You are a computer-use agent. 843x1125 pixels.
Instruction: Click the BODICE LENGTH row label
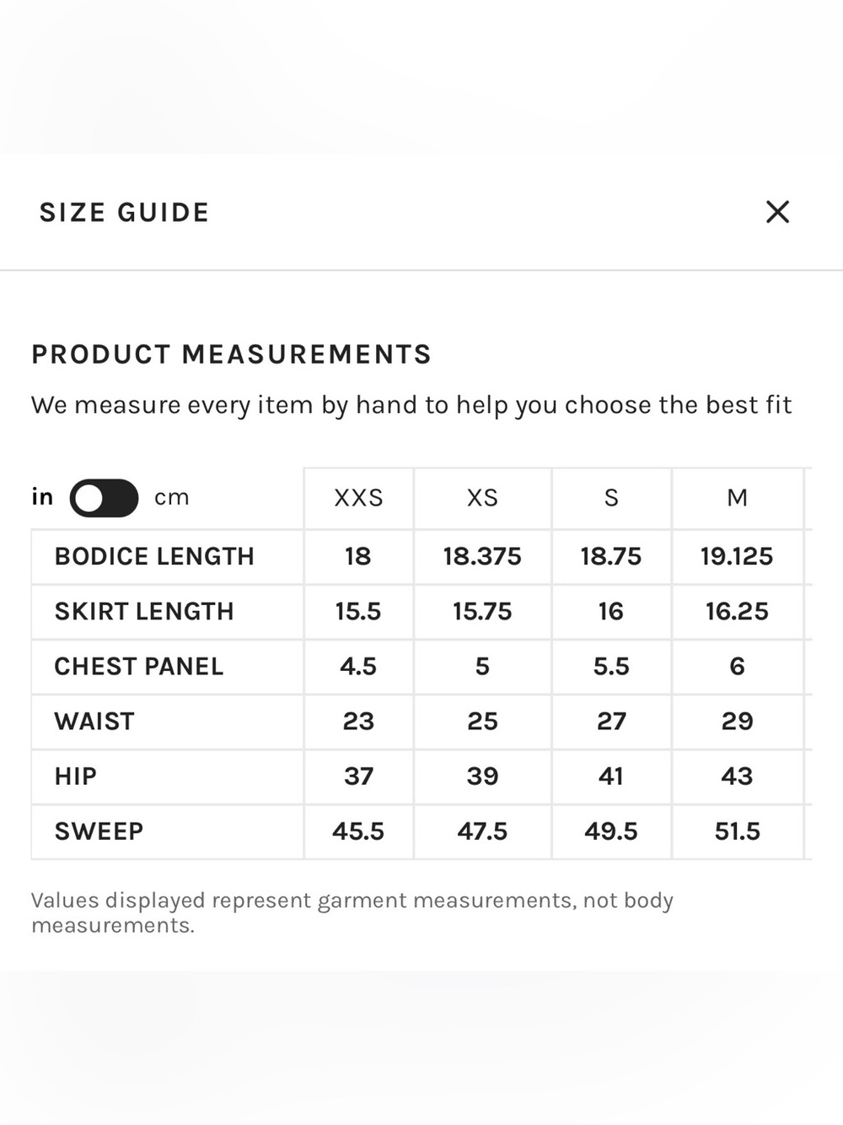coord(154,556)
